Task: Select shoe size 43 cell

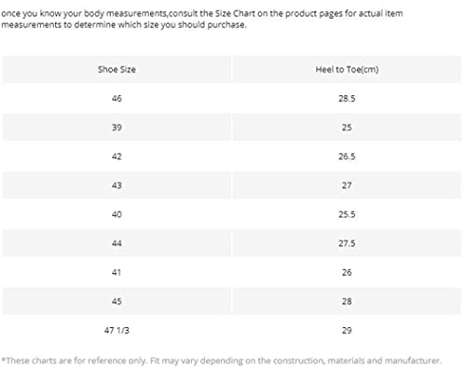Action: 116,185
